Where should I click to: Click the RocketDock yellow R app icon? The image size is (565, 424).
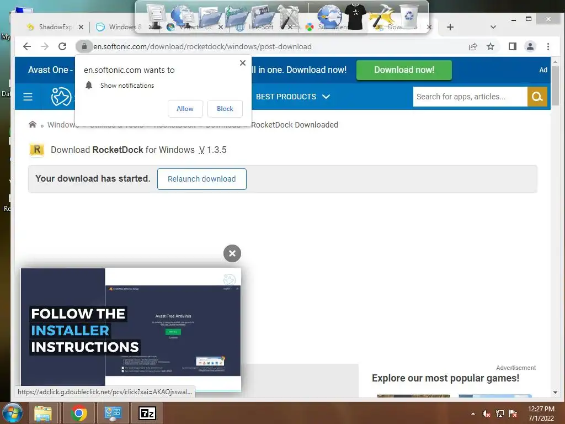click(37, 150)
